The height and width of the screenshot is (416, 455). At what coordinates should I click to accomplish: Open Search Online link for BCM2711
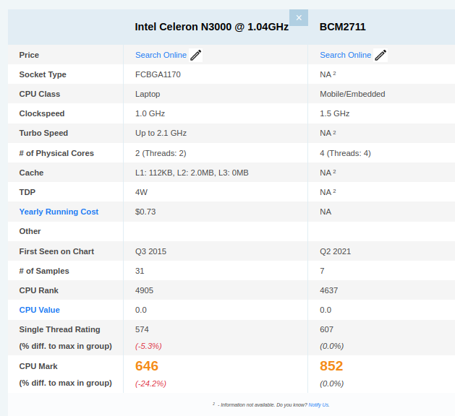345,55
